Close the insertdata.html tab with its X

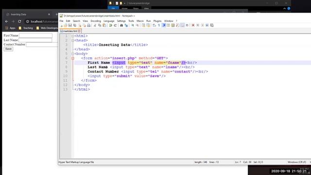tap(79, 31)
